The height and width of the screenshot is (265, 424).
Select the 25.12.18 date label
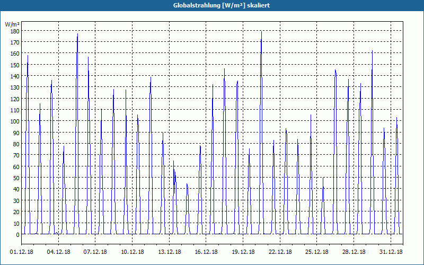(316, 252)
